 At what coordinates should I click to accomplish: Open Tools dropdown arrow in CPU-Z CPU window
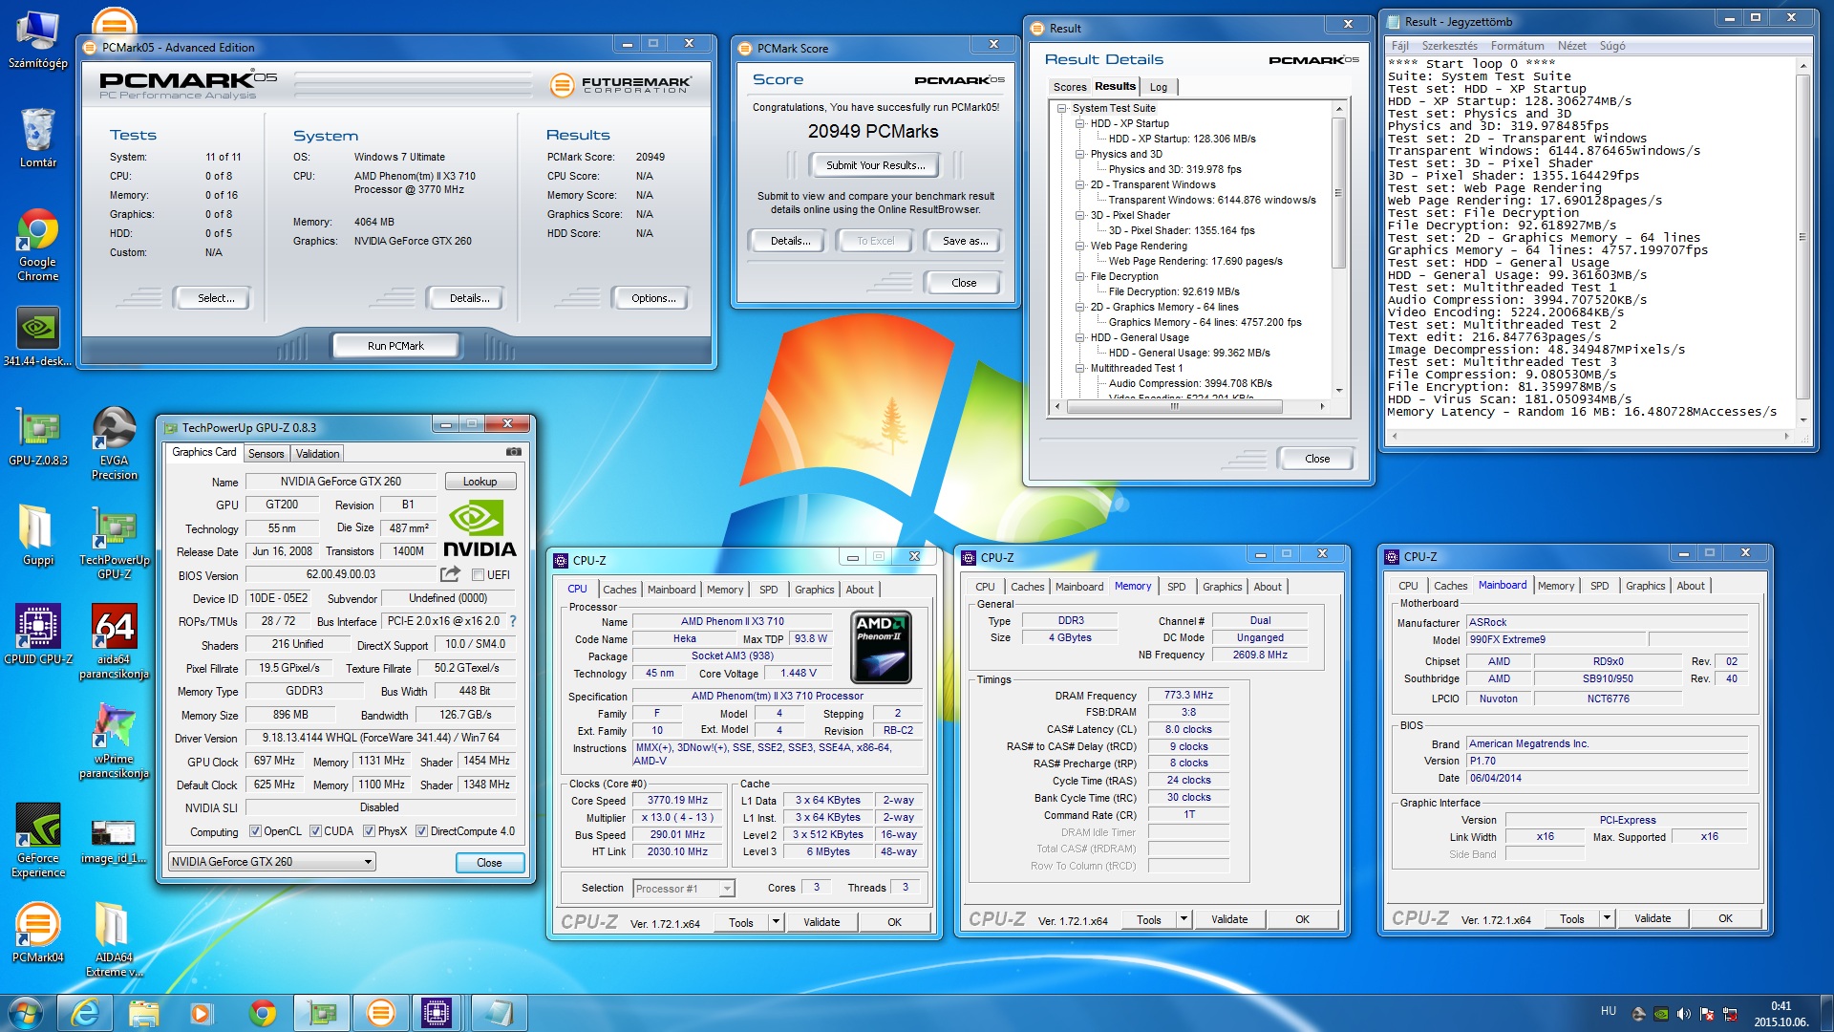(x=776, y=922)
